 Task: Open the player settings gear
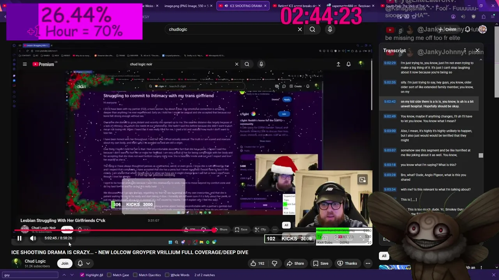pos(337,238)
